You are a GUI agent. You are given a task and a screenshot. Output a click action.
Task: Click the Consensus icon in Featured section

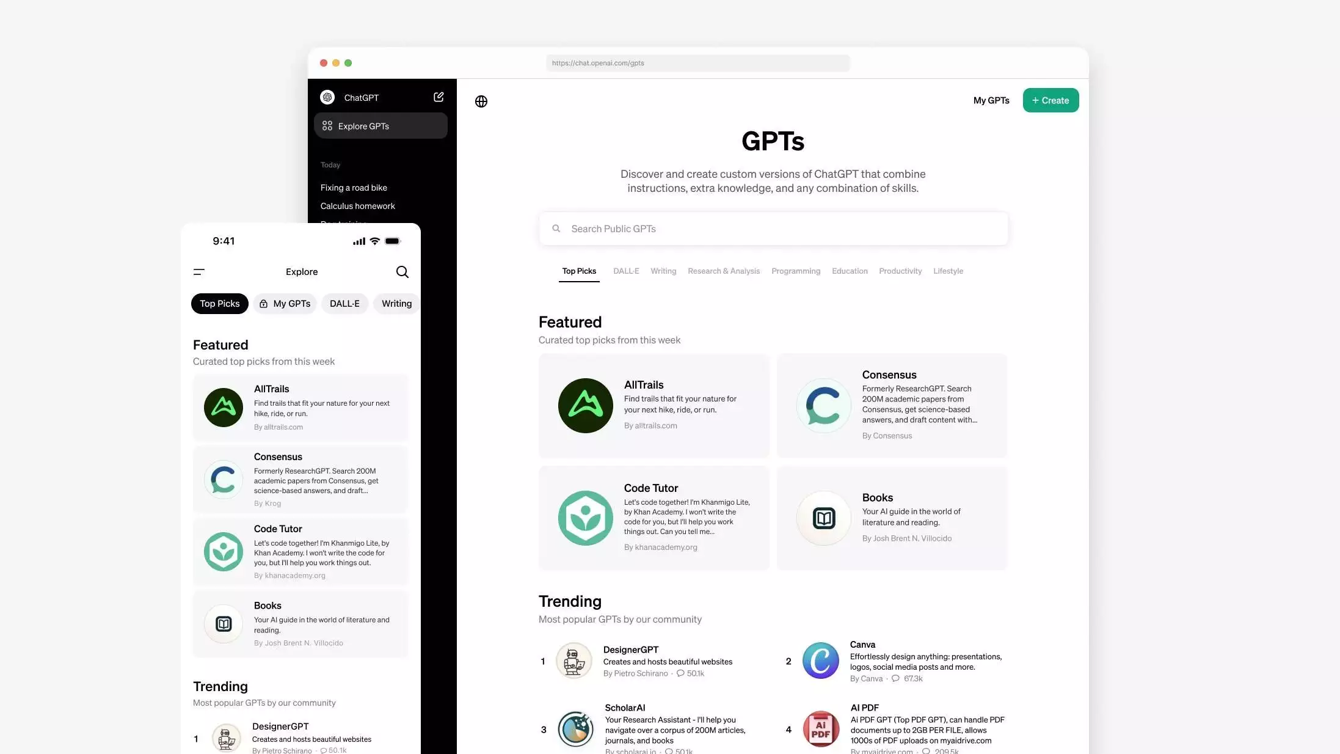pyautogui.click(x=823, y=405)
